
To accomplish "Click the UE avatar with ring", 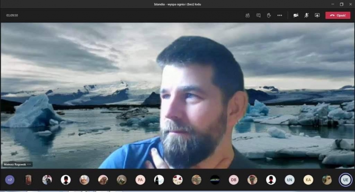I will 346,180.
